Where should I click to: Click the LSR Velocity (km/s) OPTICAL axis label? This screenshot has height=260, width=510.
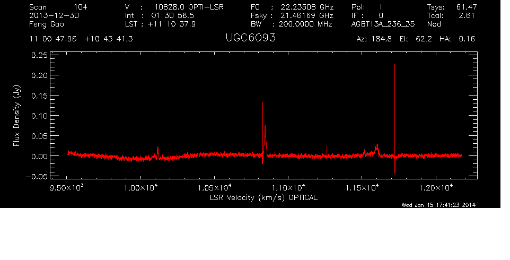click(263, 197)
